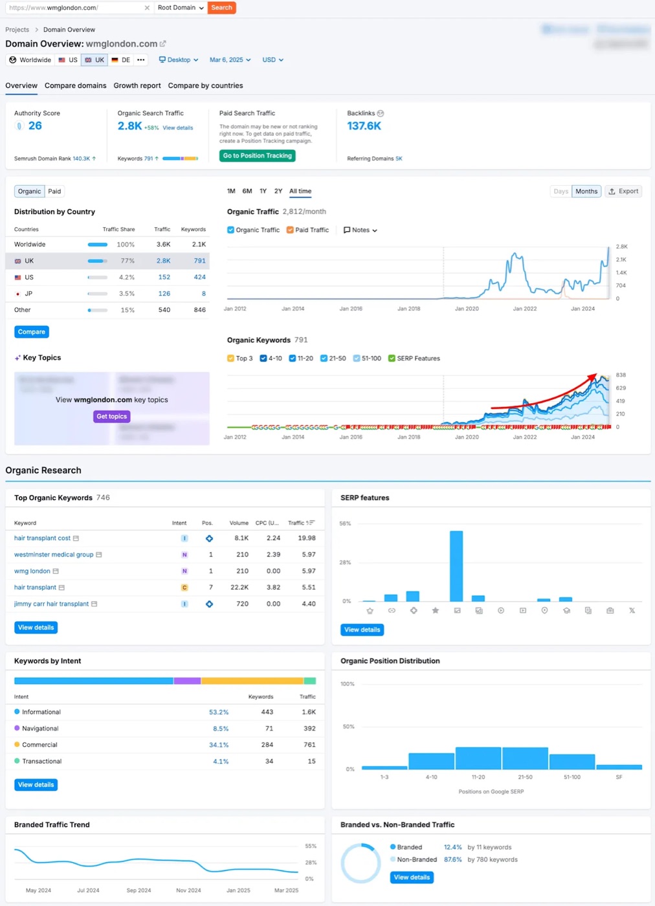
Task: Click the Notes speech bubble icon
Action: tap(347, 230)
